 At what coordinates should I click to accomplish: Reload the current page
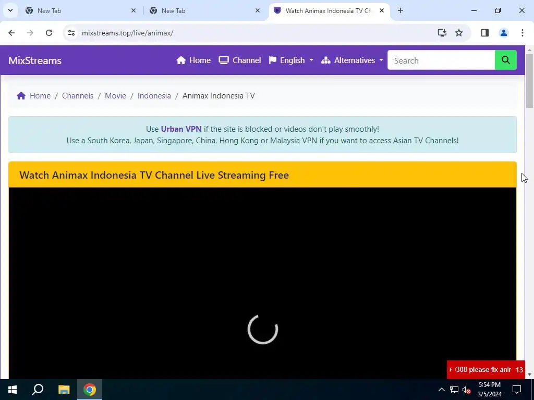point(49,33)
